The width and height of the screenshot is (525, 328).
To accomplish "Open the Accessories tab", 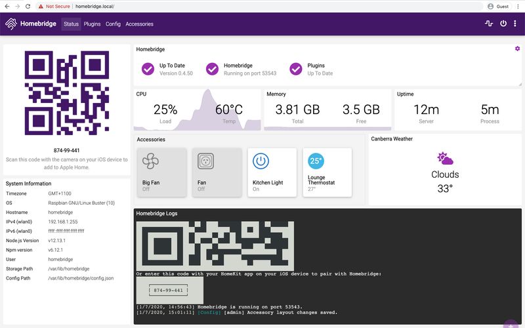I will tap(139, 24).
